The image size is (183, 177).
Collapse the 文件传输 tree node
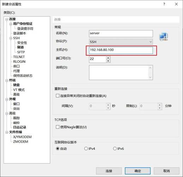click(7, 132)
